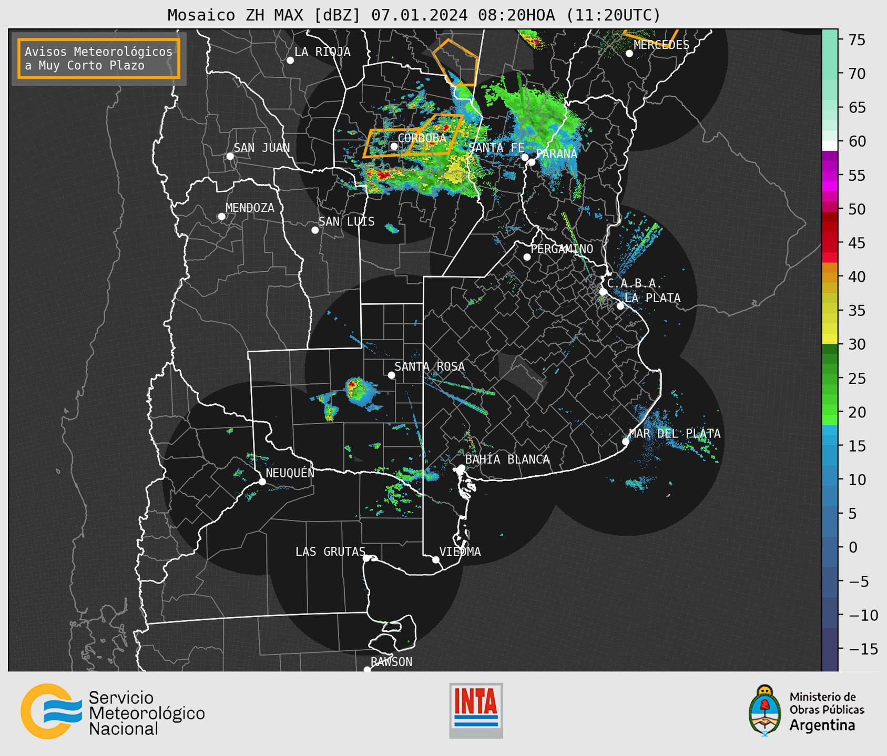Click the BAHÍA BLANCA city marker dot
The image size is (887, 756).
click(x=462, y=468)
